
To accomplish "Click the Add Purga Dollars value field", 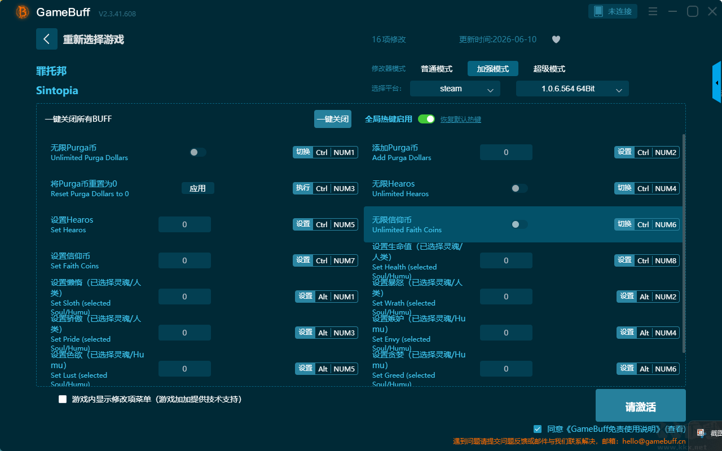I will pyautogui.click(x=506, y=152).
